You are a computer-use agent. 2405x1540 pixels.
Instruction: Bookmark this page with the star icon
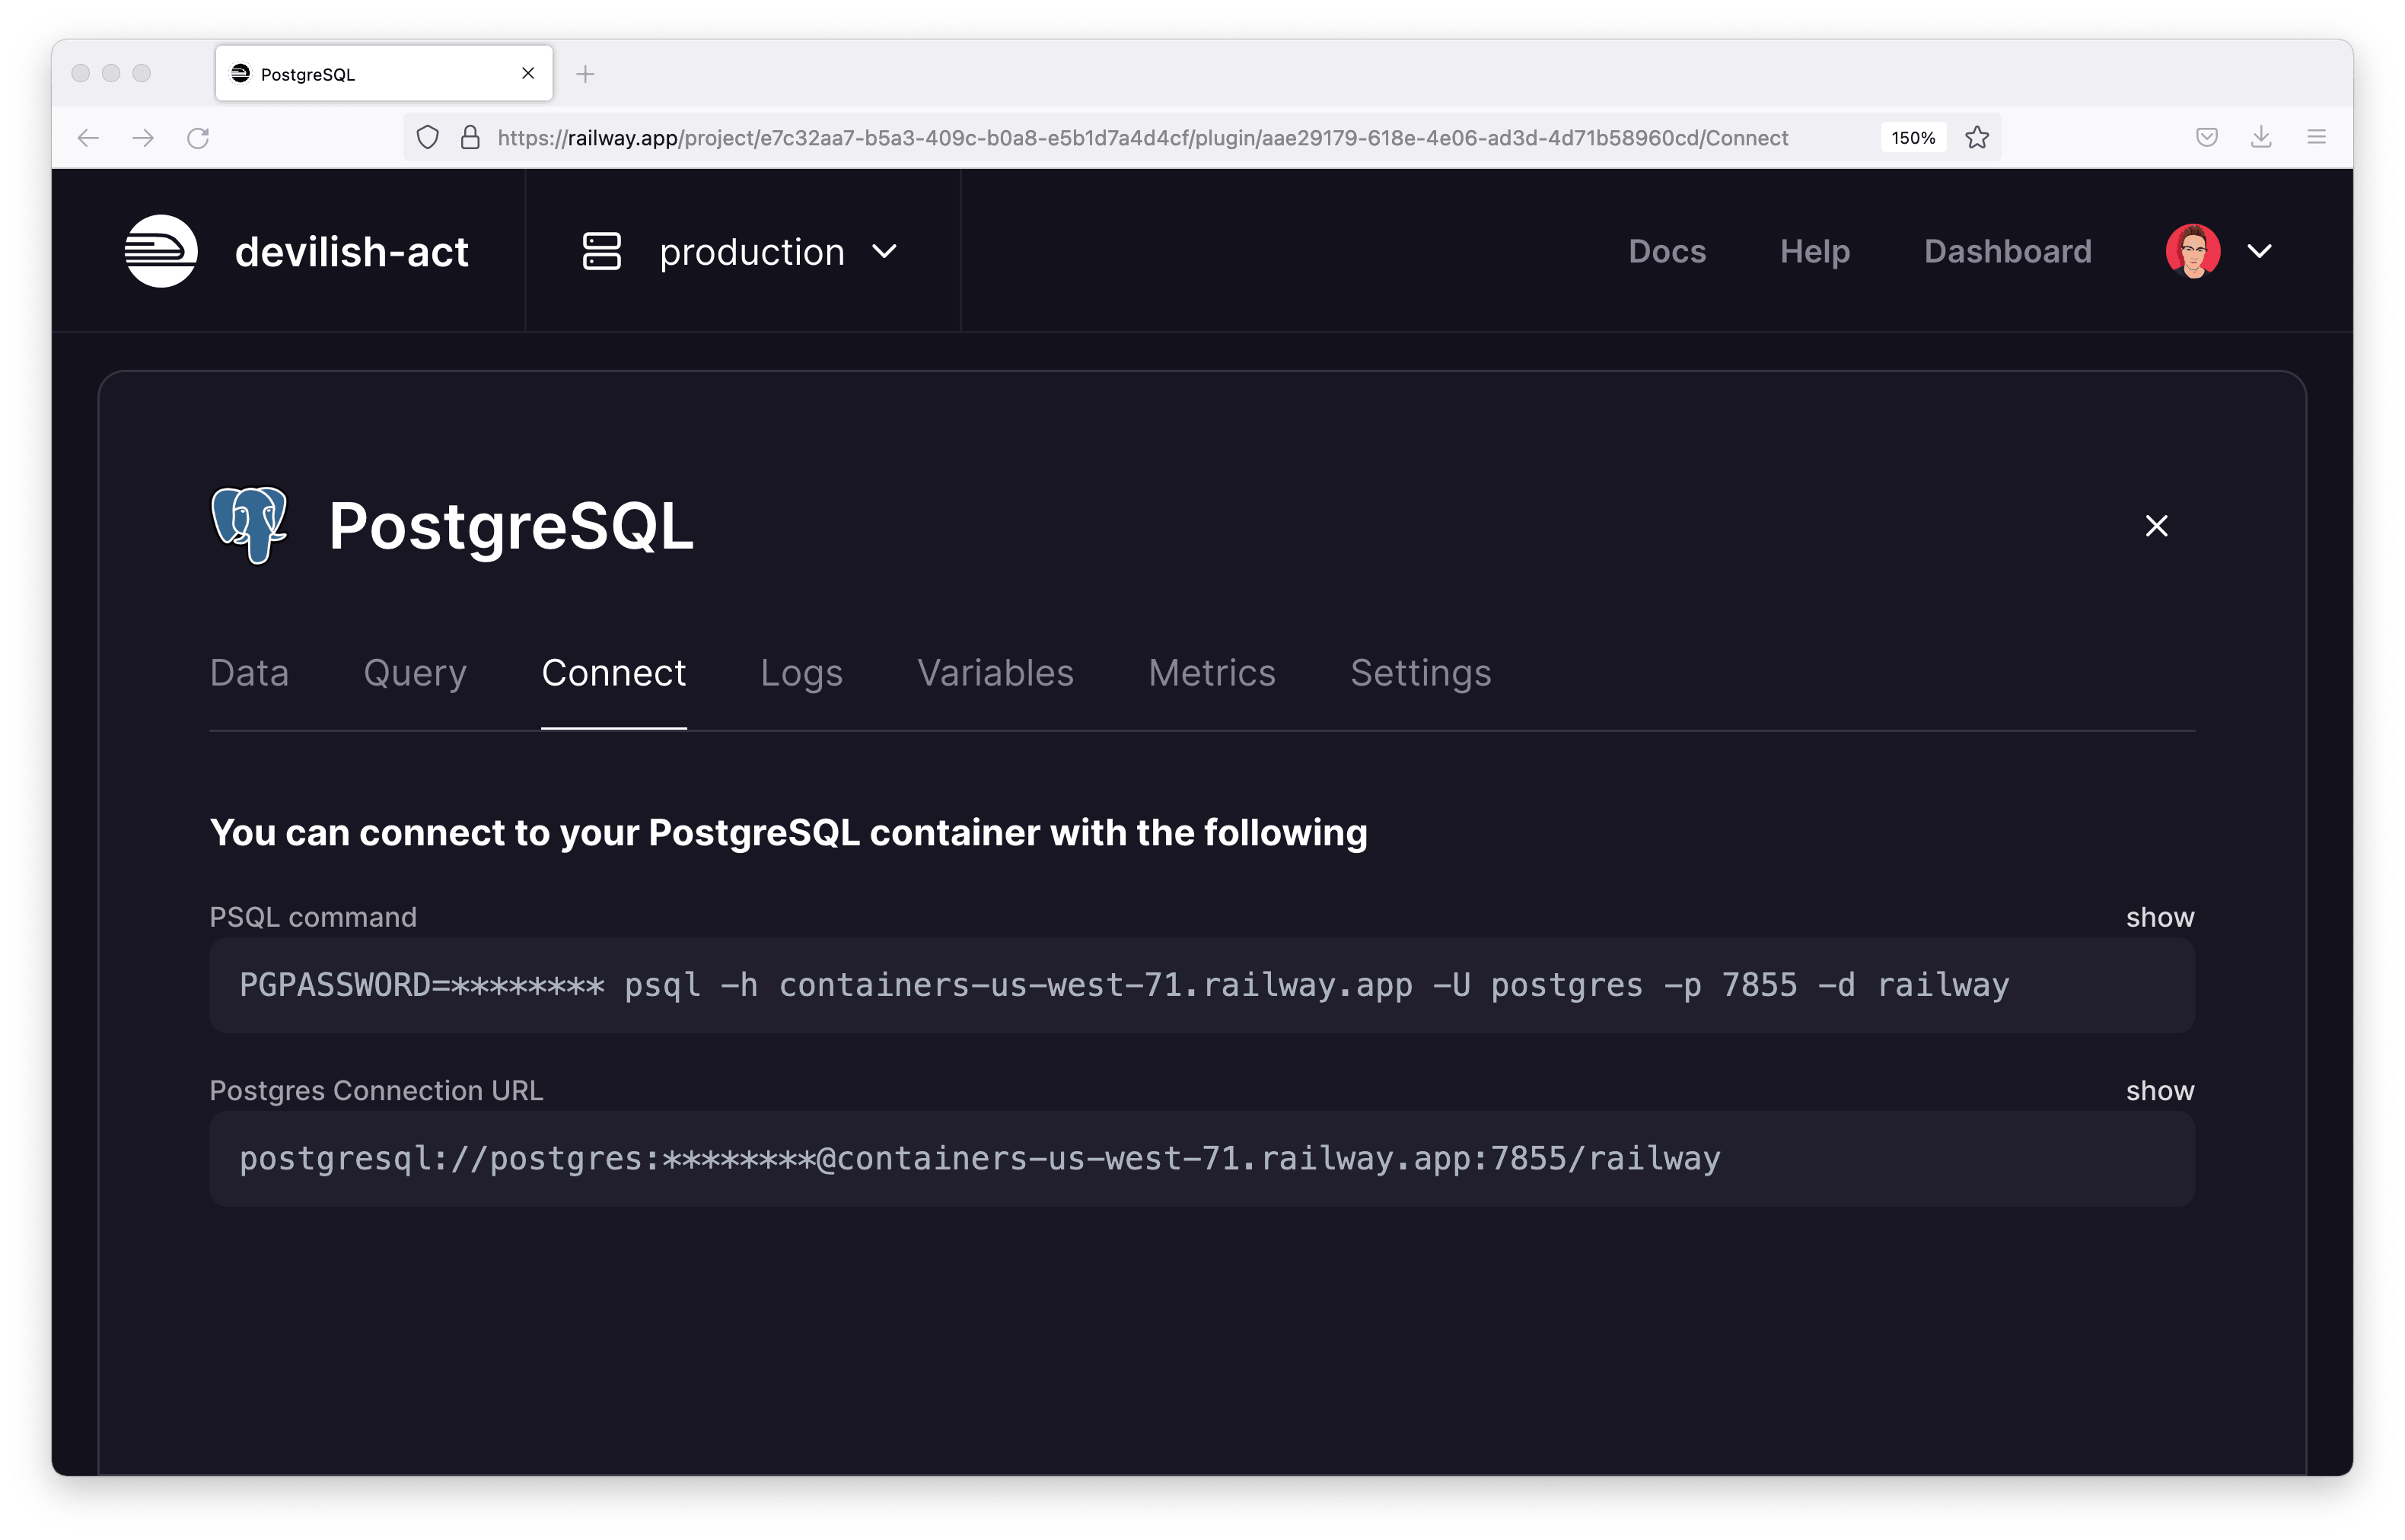1977,138
